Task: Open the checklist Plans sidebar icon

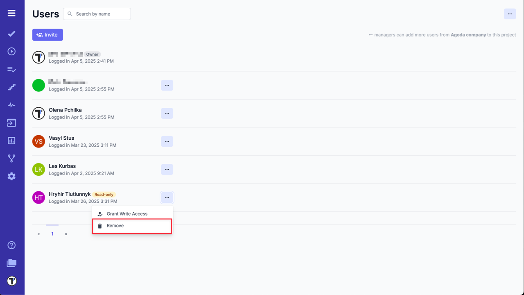Action: point(11,69)
